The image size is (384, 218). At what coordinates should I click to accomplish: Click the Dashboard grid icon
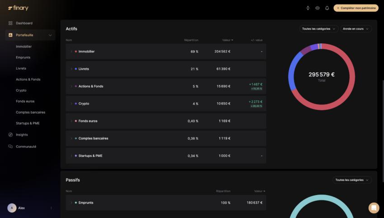click(x=10, y=23)
